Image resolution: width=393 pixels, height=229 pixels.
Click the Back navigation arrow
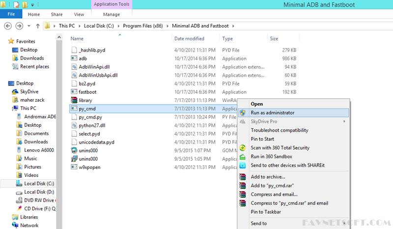coord(8,26)
